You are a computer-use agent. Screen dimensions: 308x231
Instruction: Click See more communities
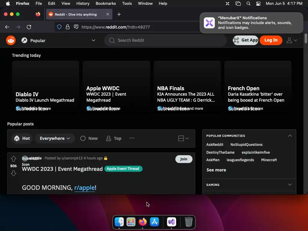[216, 170]
